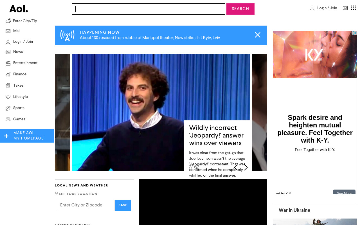Image resolution: width=360 pixels, height=225 pixels.
Task: Open the K-Y ad banner image
Action: click(x=315, y=55)
